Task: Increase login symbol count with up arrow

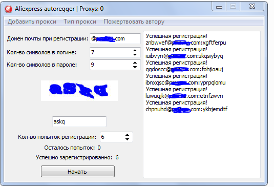Action: pyautogui.click(x=135, y=50)
